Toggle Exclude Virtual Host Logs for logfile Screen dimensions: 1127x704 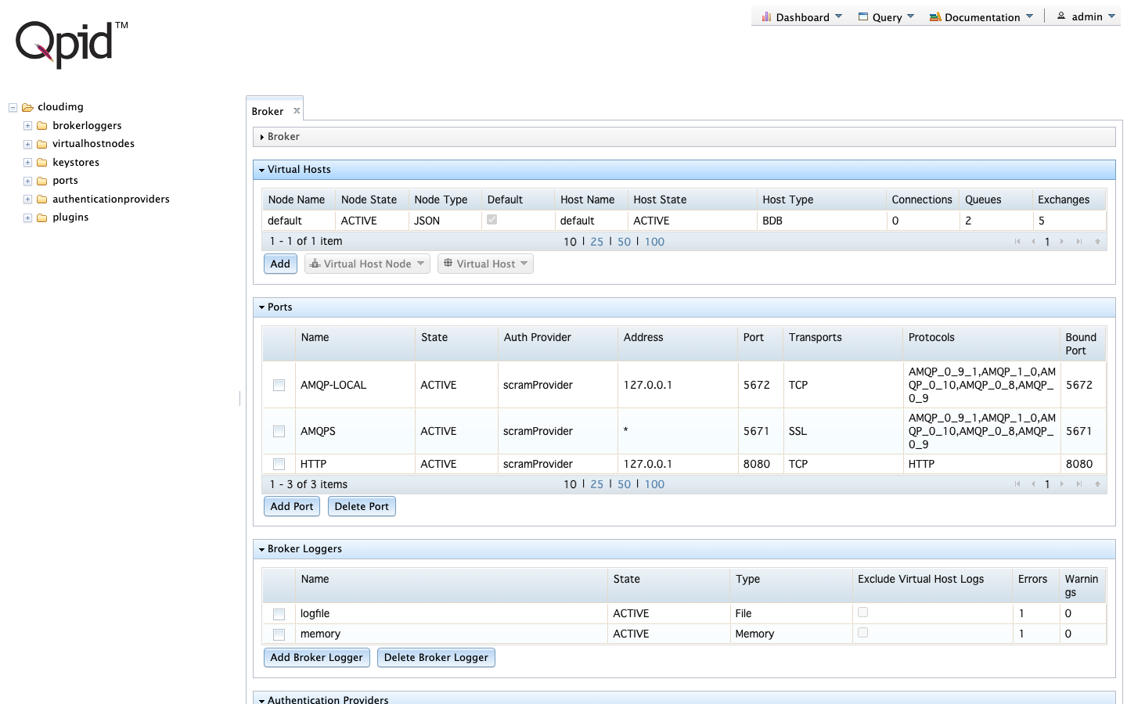tap(862, 612)
